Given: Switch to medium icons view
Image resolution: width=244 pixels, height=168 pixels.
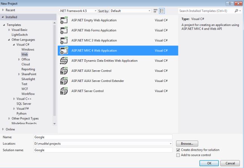Looking at the screenshot, I should (155, 11).
